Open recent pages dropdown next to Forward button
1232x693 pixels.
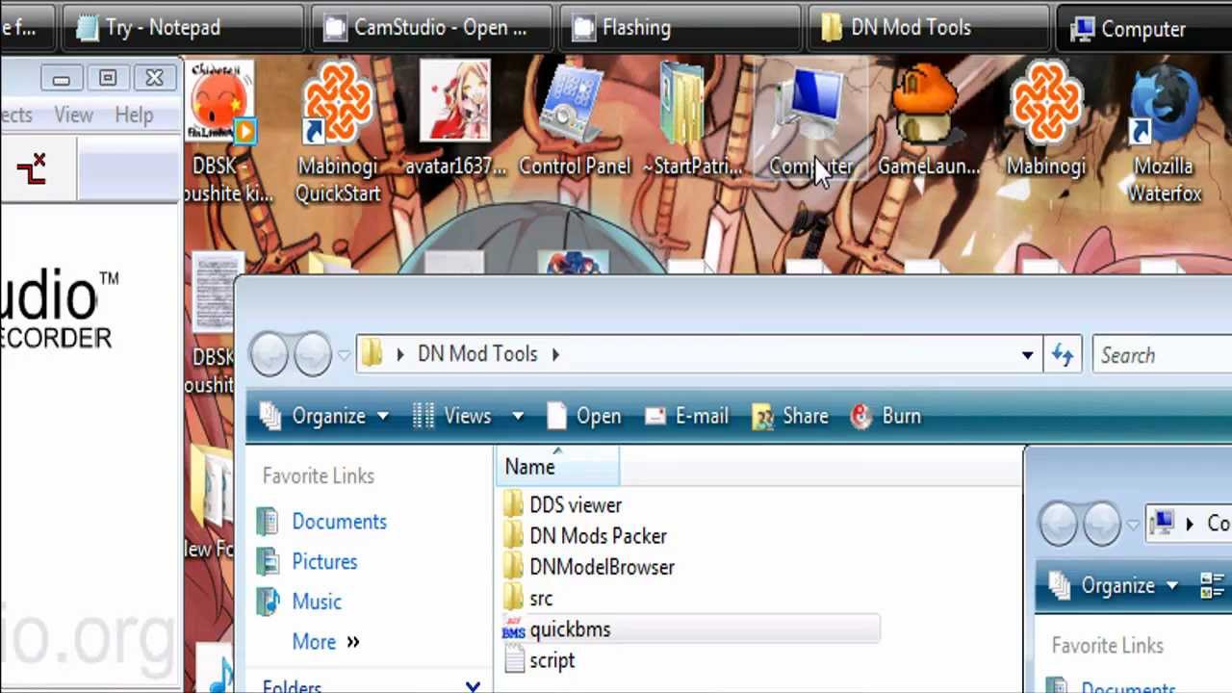pos(344,356)
